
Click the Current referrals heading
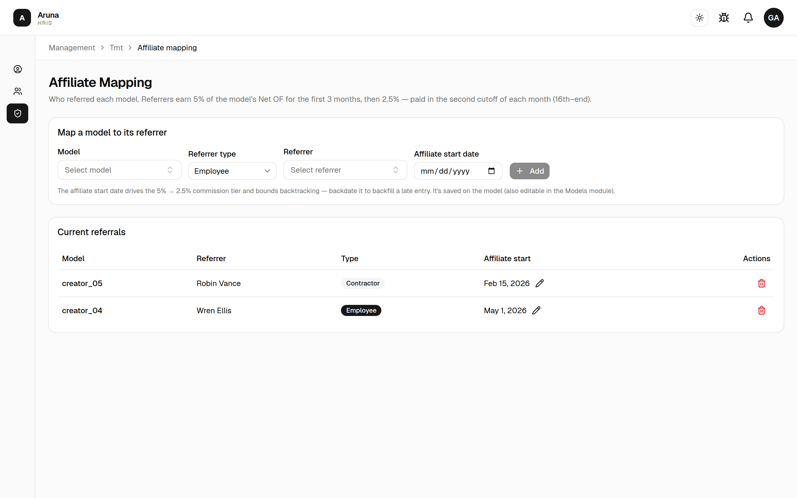pos(92,232)
